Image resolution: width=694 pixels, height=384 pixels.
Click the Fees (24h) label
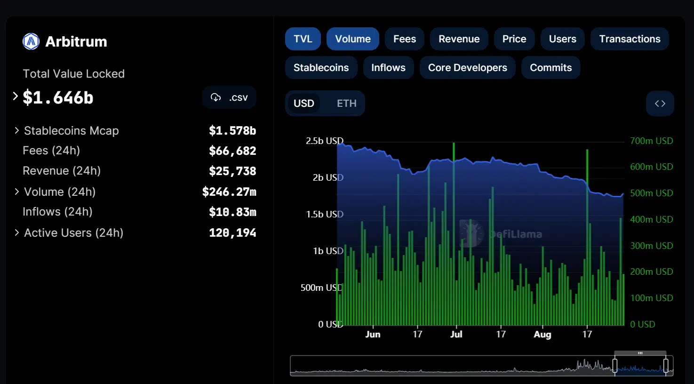pos(51,151)
